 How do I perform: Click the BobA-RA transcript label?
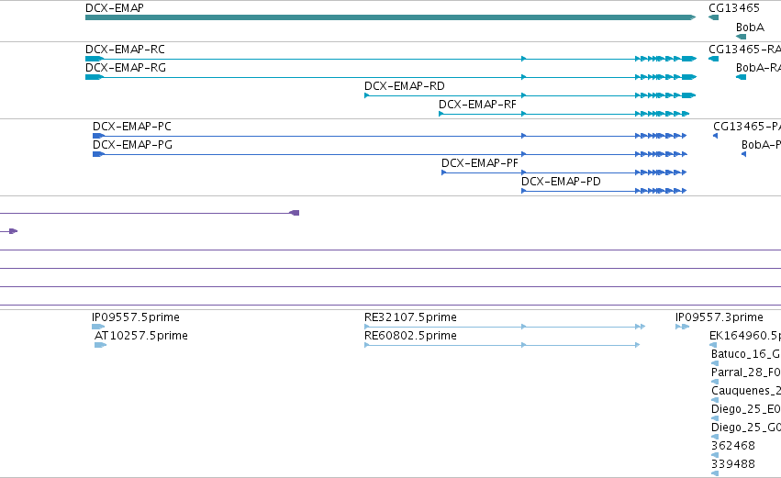(758, 68)
